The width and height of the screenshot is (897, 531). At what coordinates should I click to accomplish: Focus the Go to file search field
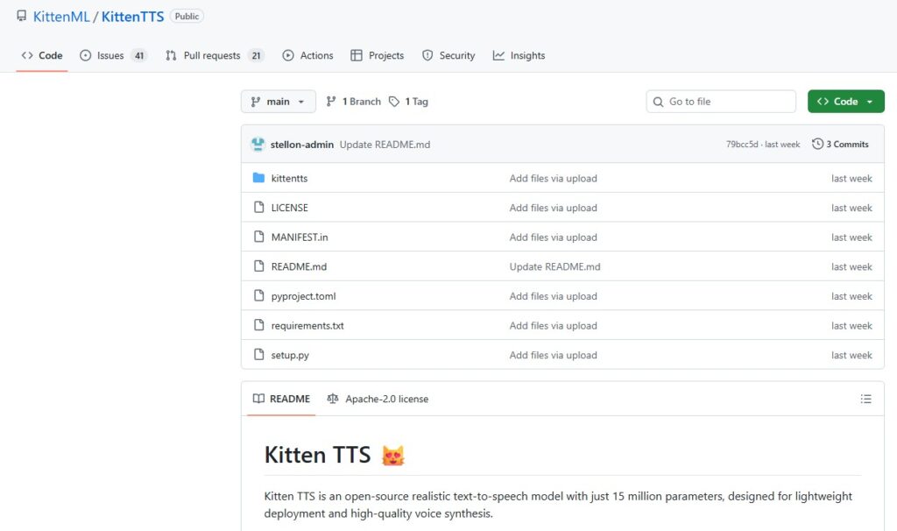721,102
